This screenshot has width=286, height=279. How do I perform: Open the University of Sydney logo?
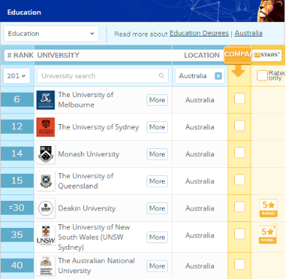tap(45, 127)
